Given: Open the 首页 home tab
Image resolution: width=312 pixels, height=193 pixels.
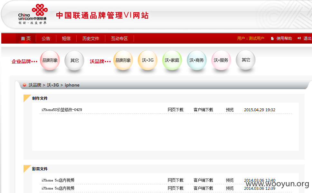Looking at the screenshot, I should coord(26,38).
